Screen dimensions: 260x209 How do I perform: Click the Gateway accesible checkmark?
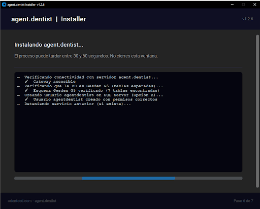click(x=26, y=82)
